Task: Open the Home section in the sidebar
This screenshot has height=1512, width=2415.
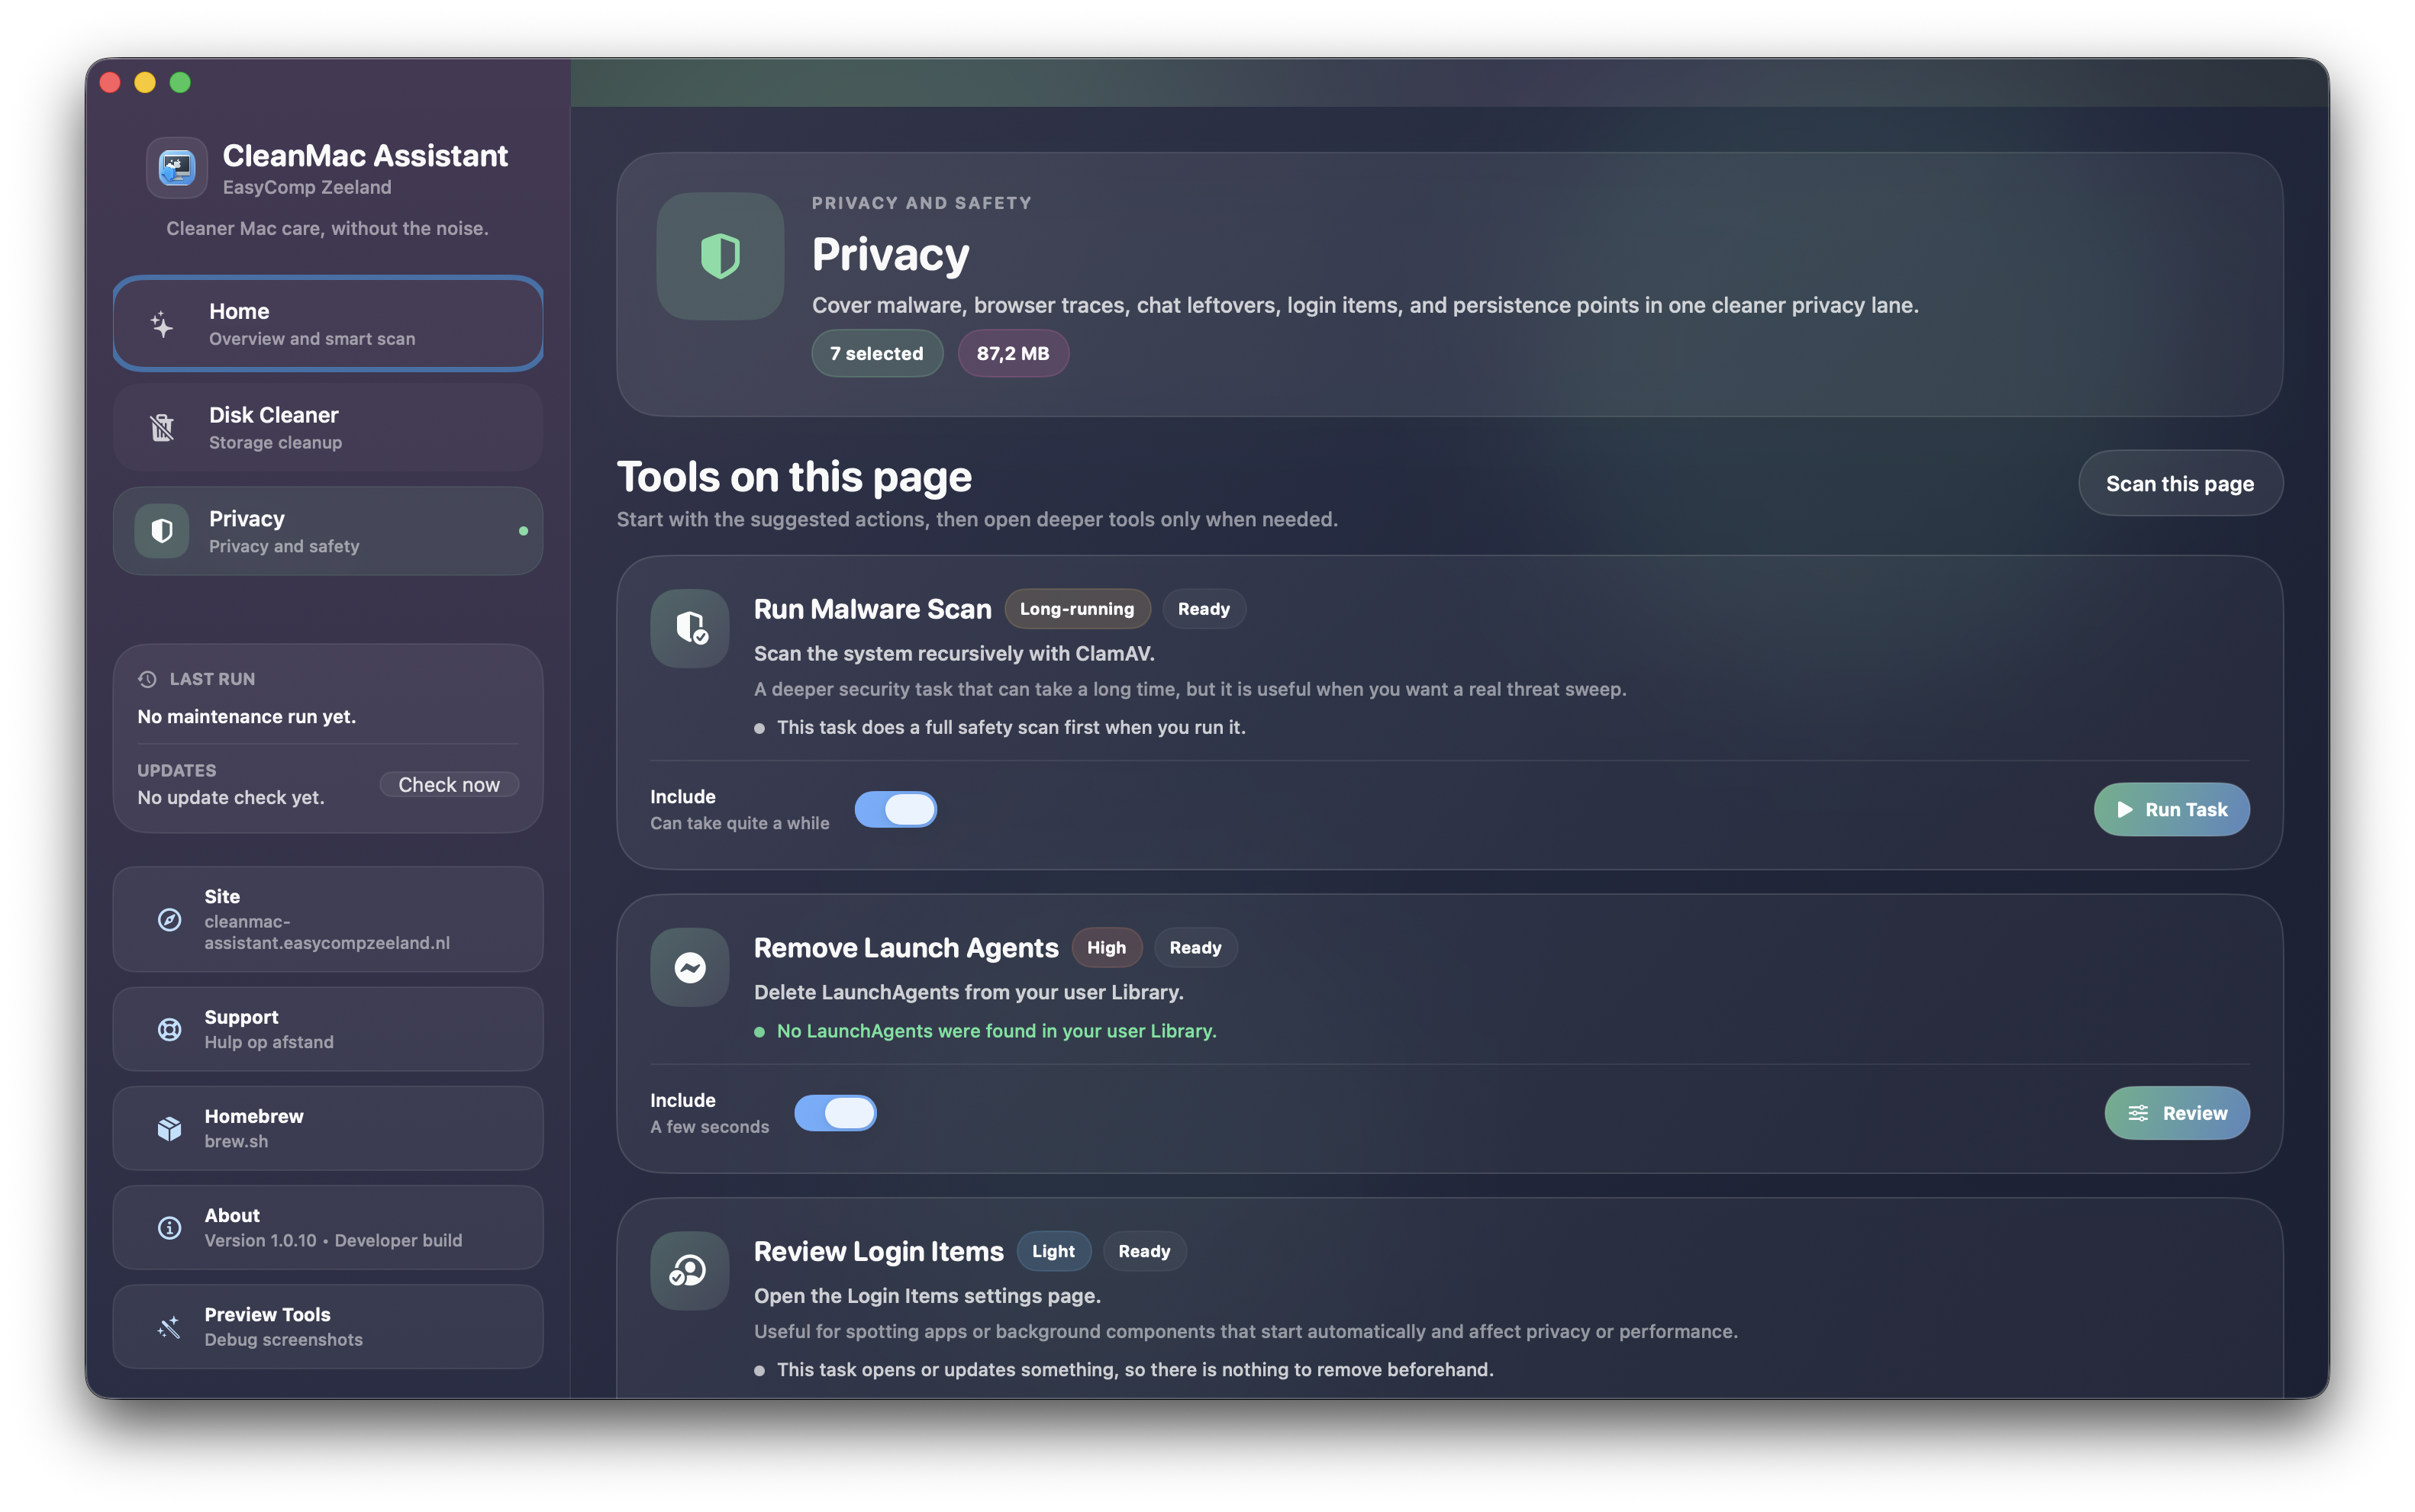Action: (x=328, y=322)
